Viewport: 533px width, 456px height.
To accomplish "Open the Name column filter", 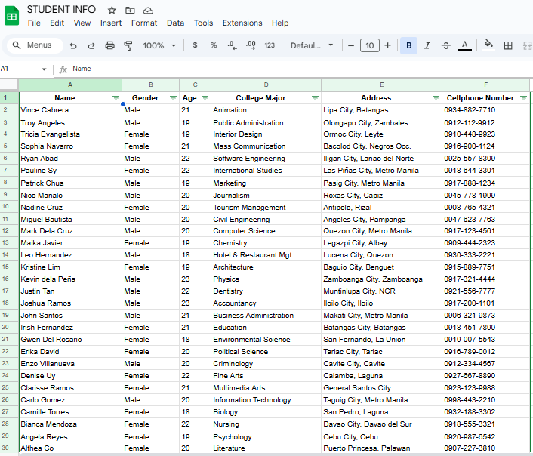I will [x=116, y=98].
